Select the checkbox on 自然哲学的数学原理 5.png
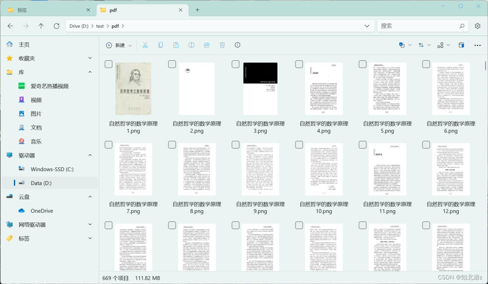Image resolution: width=488 pixels, height=284 pixels. click(x=363, y=64)
